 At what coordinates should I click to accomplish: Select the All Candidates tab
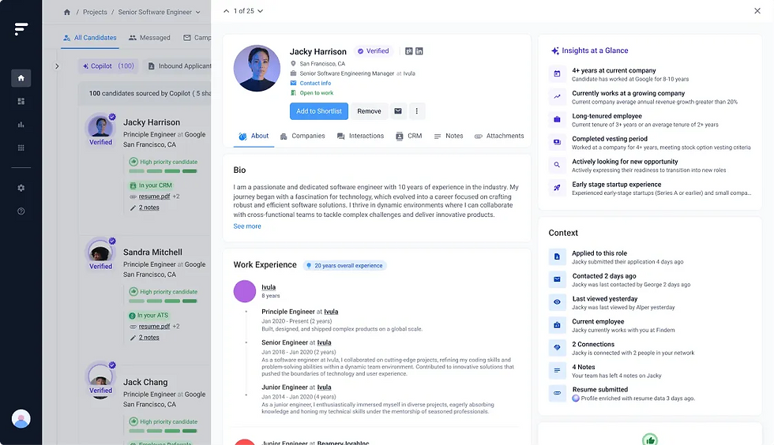[90, 38]
